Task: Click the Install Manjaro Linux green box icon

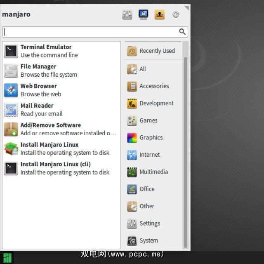Action: (x=11, y=149)
